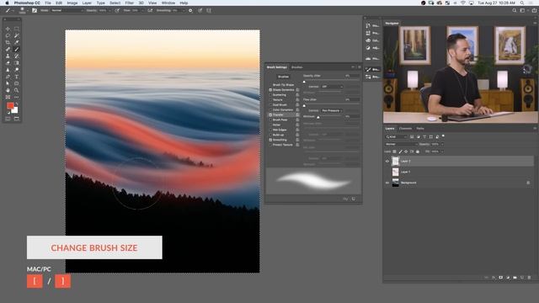Toggle brush settings panel from options bar

point(35,10)
